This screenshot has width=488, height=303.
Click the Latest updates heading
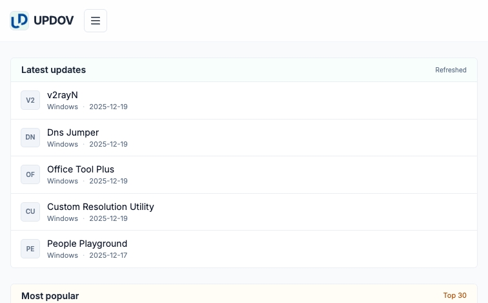coord(54,70)
